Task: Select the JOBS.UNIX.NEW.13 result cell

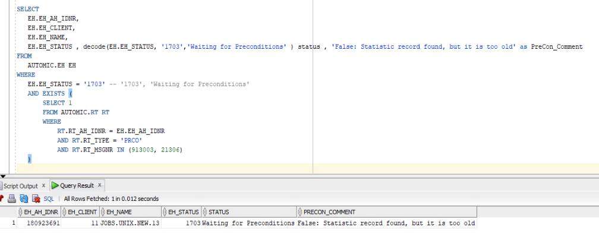Action: click(130, 223)
